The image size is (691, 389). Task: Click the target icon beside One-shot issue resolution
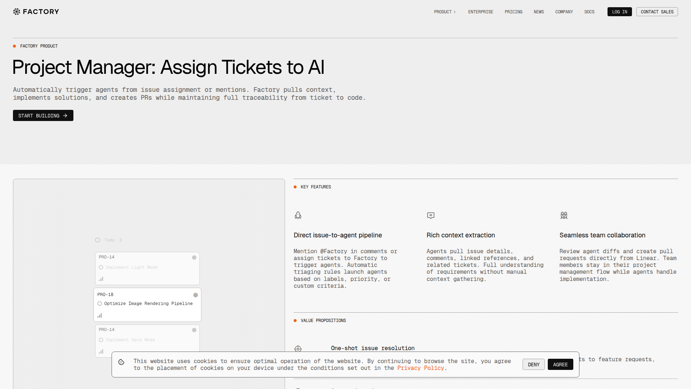pos(298,349)
